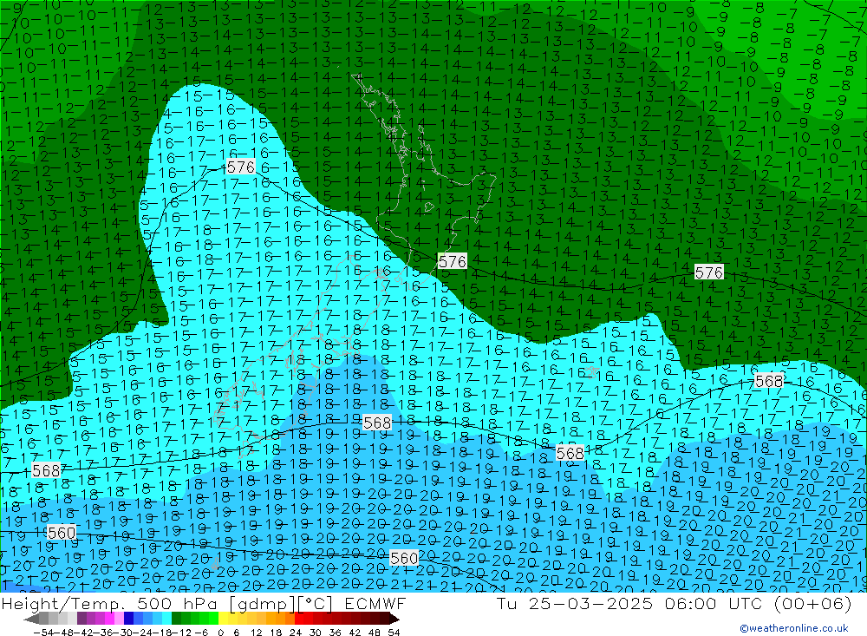This screenshot has height=636, width=867.
Task: Click the '42' legend scale value
Action: [355, 633]
